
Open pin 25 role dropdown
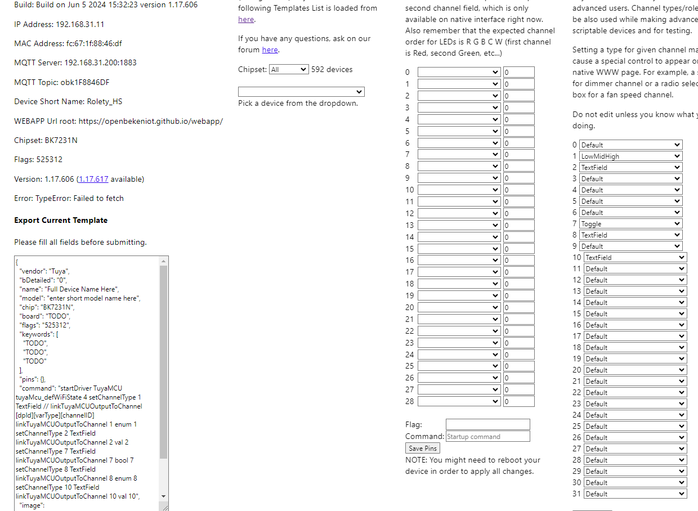(x=459, y=366)
